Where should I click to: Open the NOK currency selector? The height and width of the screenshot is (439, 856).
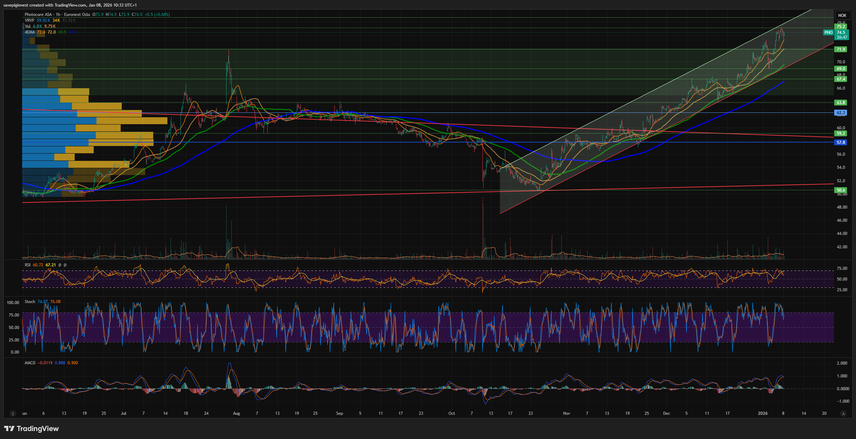coord(842,15)
